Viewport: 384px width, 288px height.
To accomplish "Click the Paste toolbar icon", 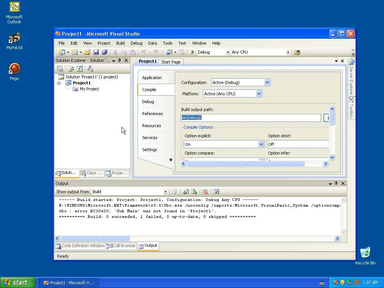I will tap(132, 52).
